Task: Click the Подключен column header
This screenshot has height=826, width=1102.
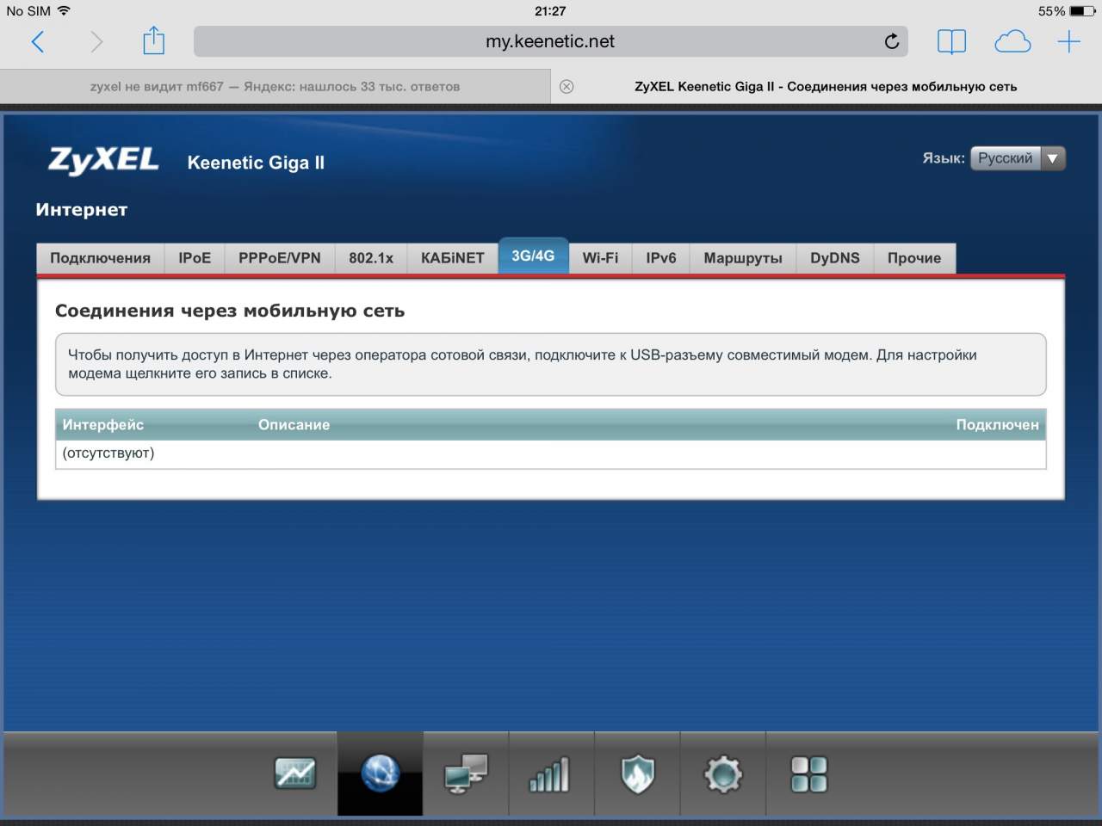Action: (x=997, y=425)
